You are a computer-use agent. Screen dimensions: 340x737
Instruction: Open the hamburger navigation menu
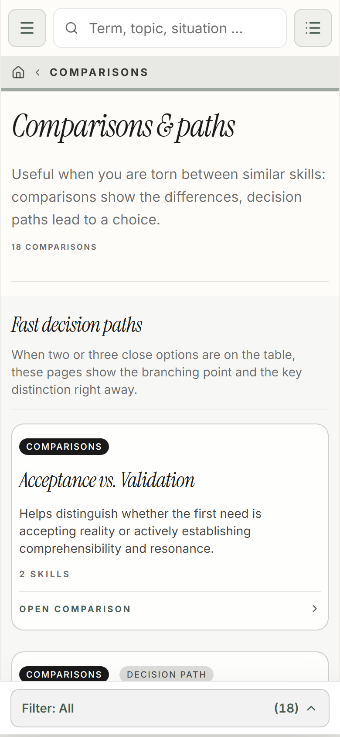click(27, 28)
